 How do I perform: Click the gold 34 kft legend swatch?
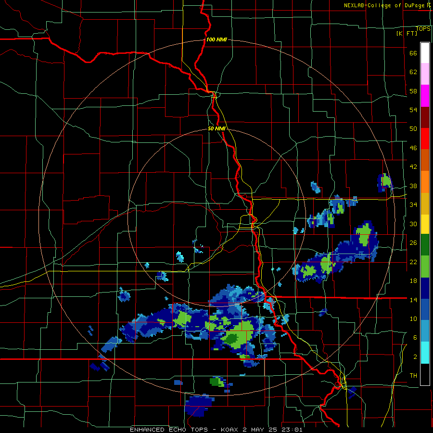[425, 204]
